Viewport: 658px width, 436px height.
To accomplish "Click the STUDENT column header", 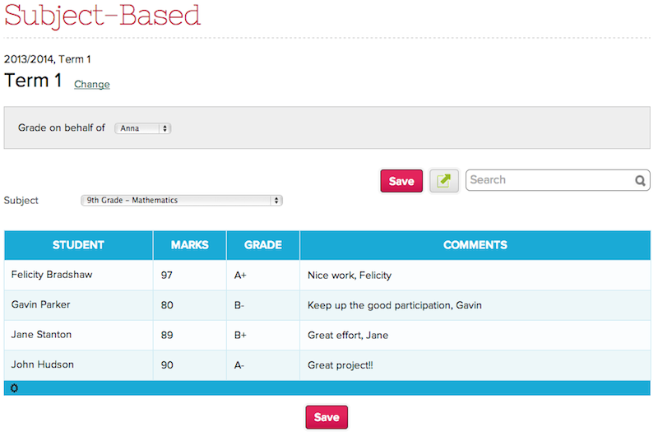I will pyautogui.click(x=78, y=245).
